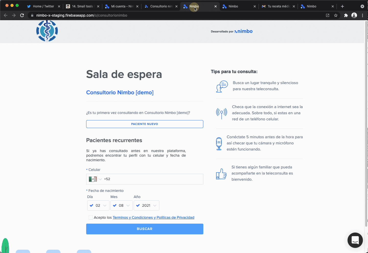The image size is (368, 253).
Task: Open the Chrome profile avatar
Action: coord(354,15)
